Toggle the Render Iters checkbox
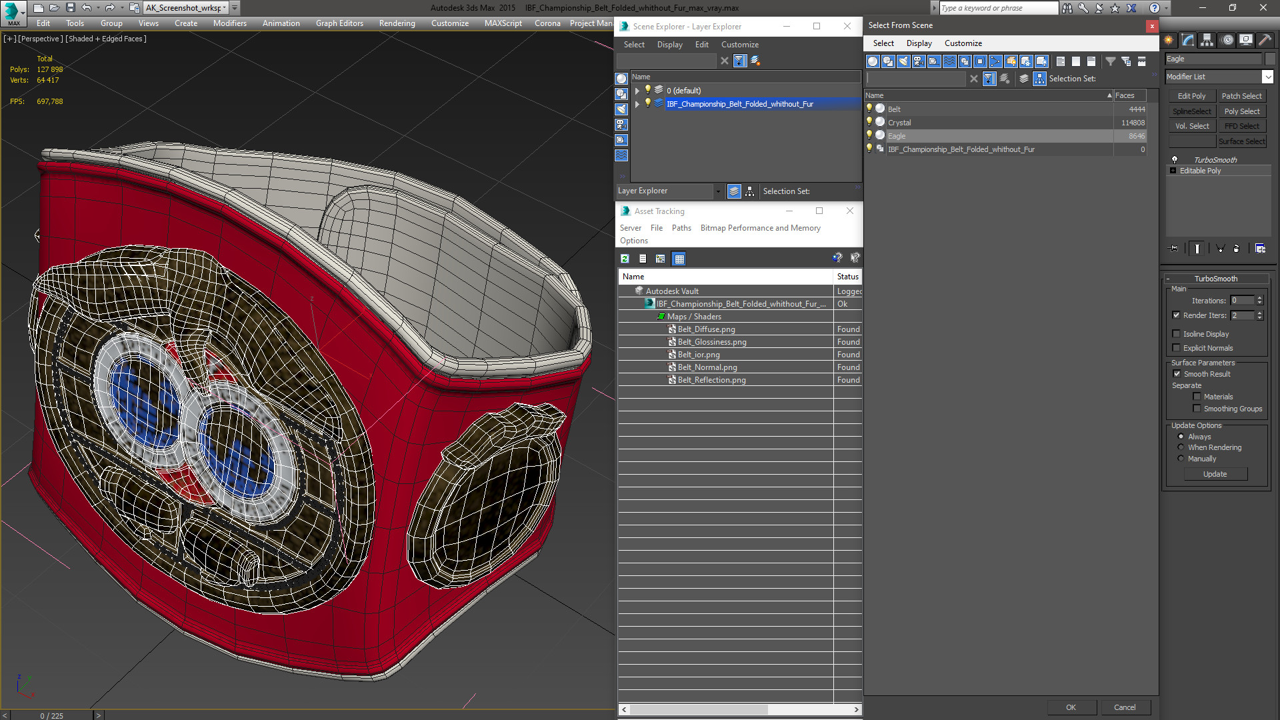 coord(1176,315)
